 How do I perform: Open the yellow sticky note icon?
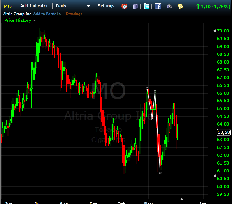pos(180,6)
